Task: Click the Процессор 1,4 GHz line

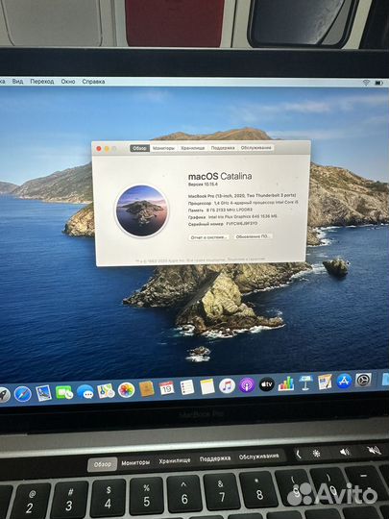Action: pos(243,203)
